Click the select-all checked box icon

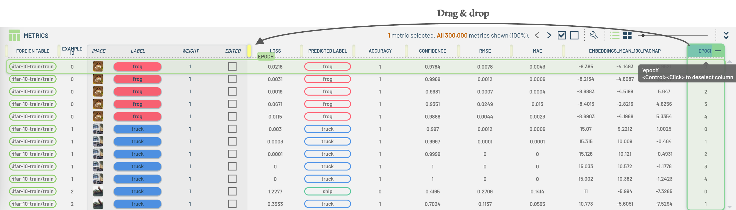pos(562,35)
